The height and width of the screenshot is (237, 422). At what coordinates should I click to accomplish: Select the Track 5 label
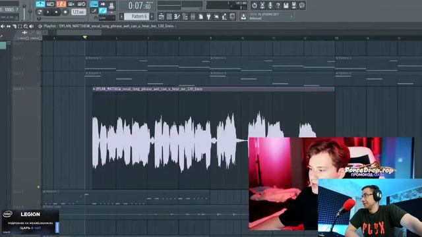pos(18,192)
